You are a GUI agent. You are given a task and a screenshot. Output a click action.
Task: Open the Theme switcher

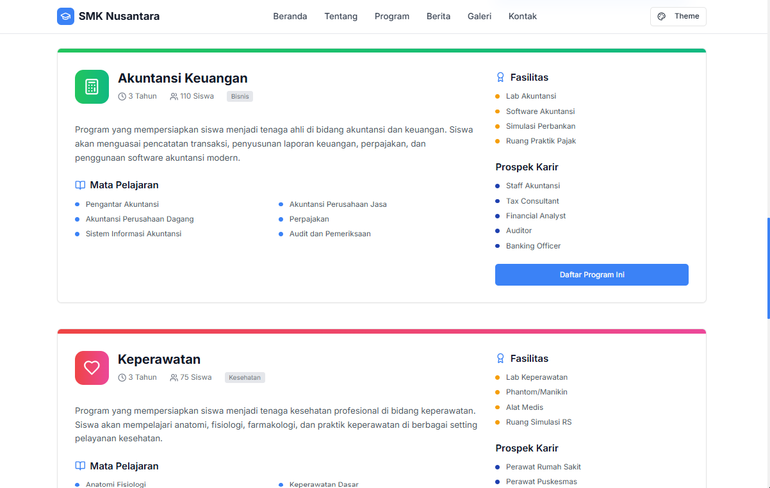(678, 17)
